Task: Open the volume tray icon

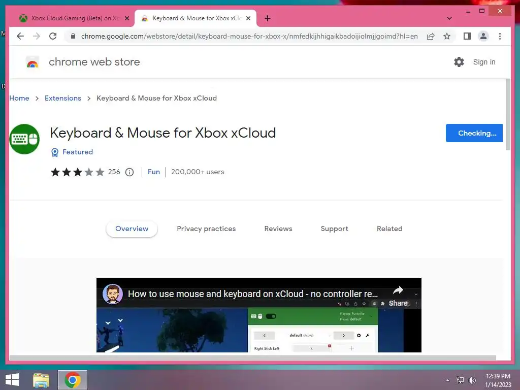Action: pyautogui.click(x=472, y=380)
